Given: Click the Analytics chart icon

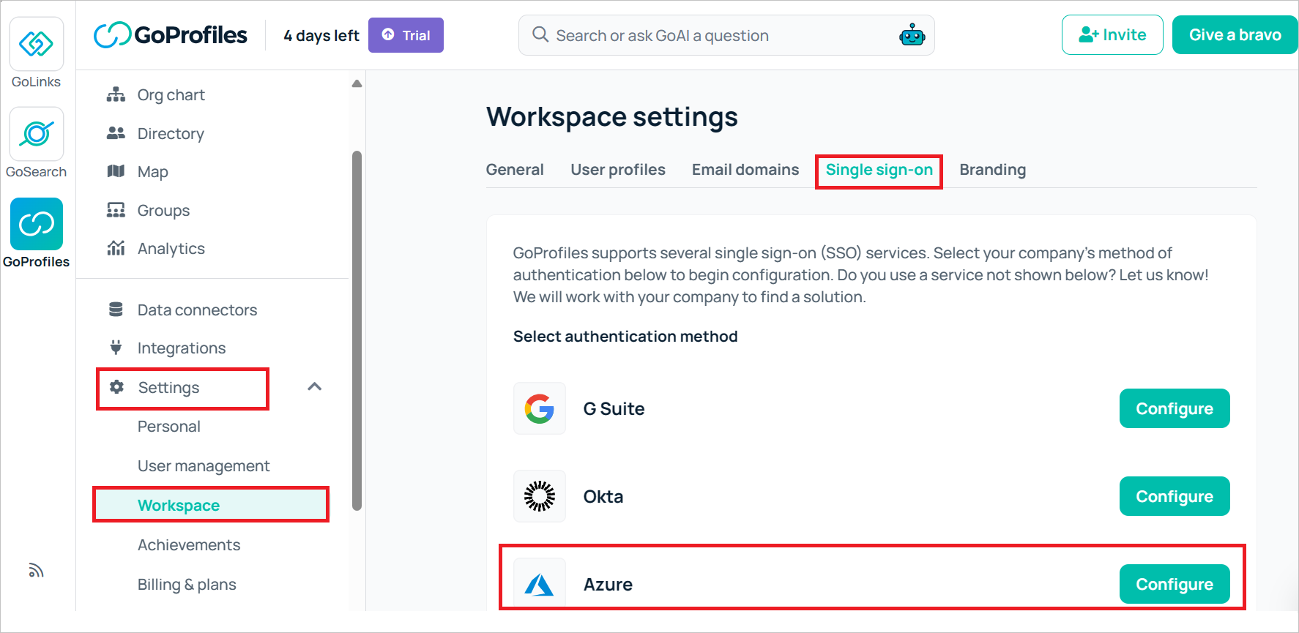Looking at the screenshot, I should (x=116, y=248).
